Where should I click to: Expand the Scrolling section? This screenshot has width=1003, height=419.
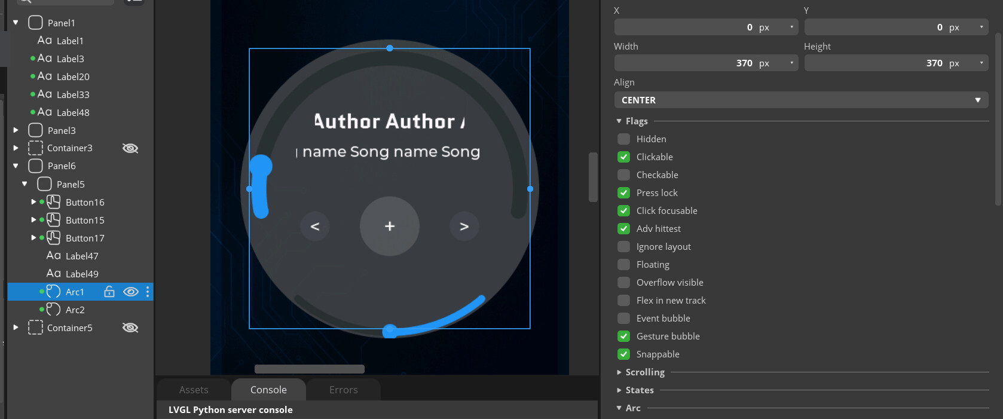tap(644, 372)
